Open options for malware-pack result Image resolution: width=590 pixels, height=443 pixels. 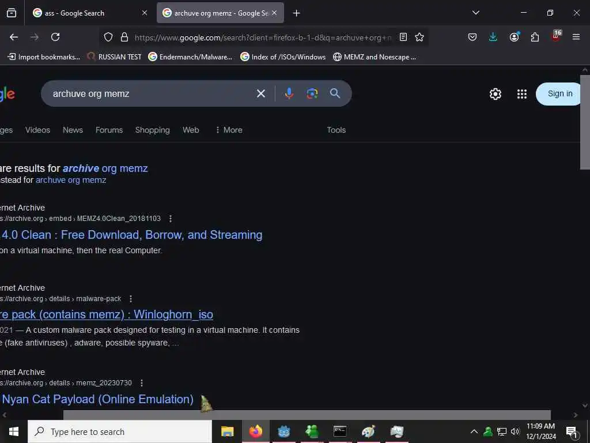(131, 299)
